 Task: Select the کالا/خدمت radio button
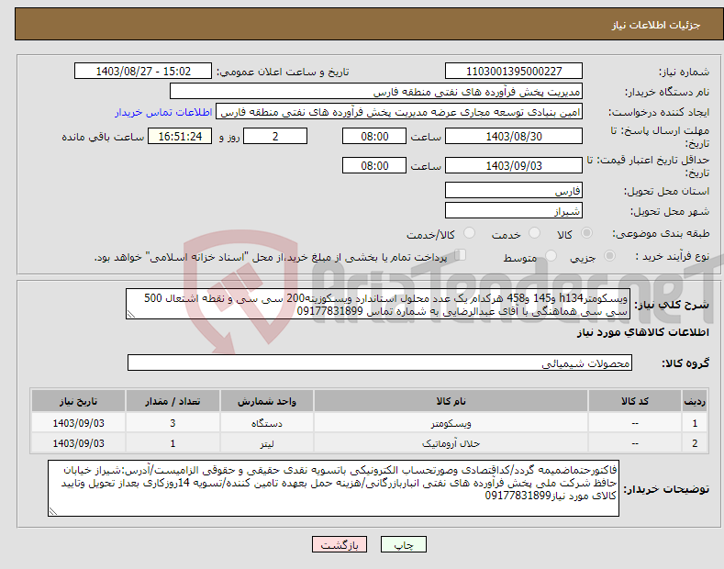click(469, 233)
